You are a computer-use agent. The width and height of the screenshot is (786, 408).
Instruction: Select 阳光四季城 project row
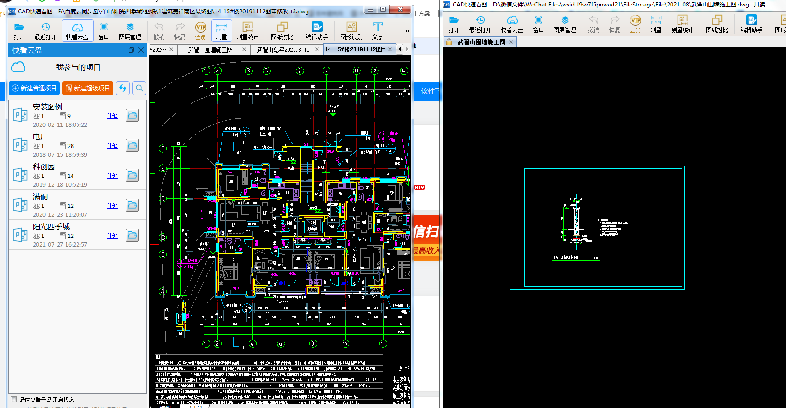click(78, 235)
